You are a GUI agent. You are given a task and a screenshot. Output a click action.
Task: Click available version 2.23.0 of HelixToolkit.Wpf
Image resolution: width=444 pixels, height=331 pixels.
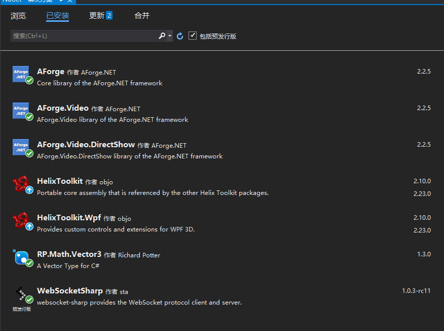click(422, 230)
